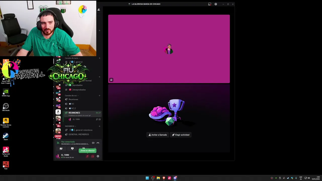
Task: Open server icon with 39 badge
Action: [58, 93]
